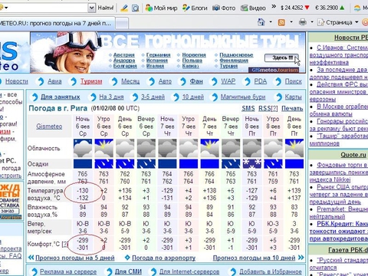The height and width of the screenshot is (276, 368).
Task: Open the Туризм navigation item
Action: (91, 81)
